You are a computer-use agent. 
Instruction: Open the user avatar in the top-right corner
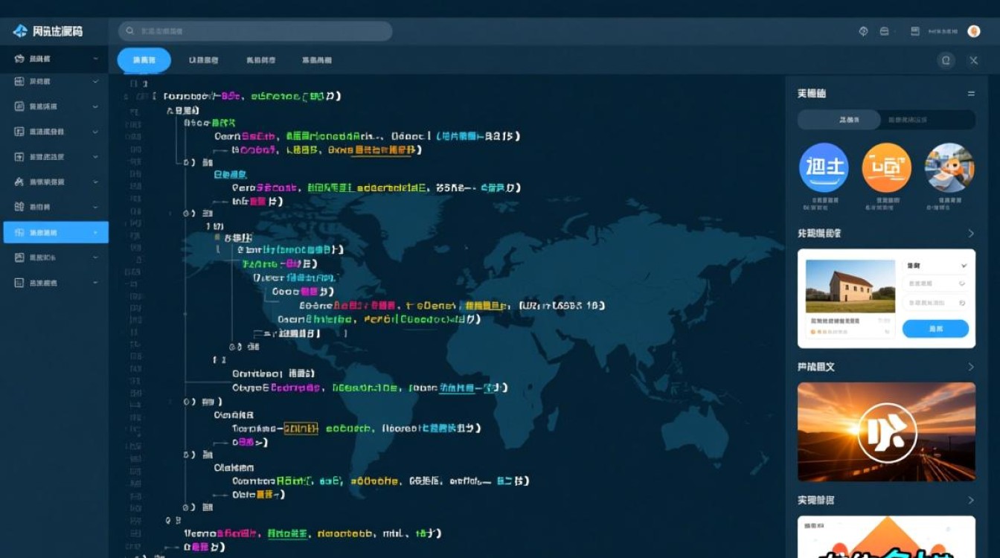coord(973,31)
